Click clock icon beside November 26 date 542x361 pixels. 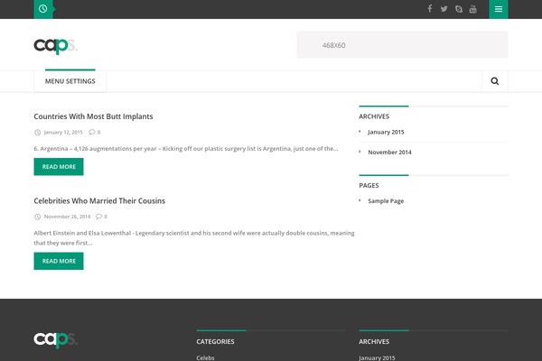37,217
